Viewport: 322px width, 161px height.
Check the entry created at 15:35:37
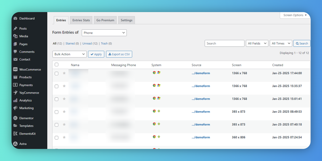click(56, 86)
